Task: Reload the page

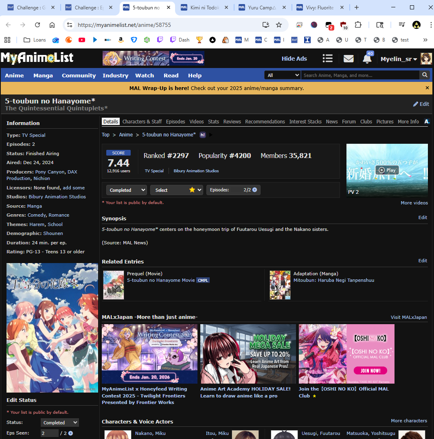Action: pyautogui.click(x=37, y=25)
